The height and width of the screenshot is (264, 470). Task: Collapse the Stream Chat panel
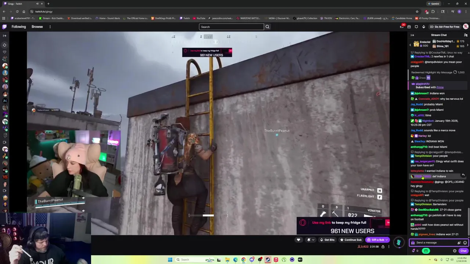(x=412, y=35)
